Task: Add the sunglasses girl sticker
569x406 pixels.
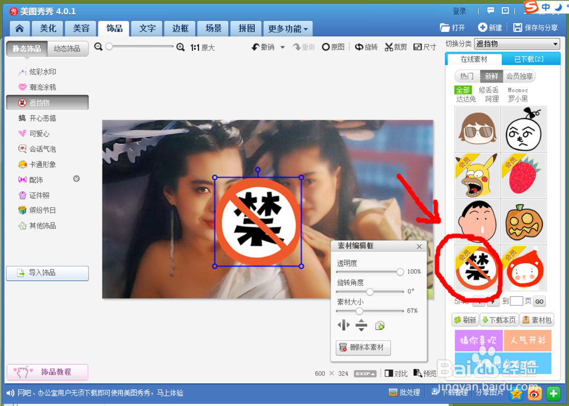Action: coord(477,129)
